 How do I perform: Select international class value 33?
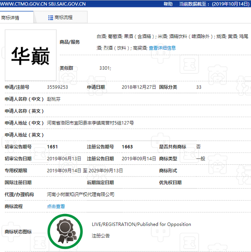click(x=199, y=87)
